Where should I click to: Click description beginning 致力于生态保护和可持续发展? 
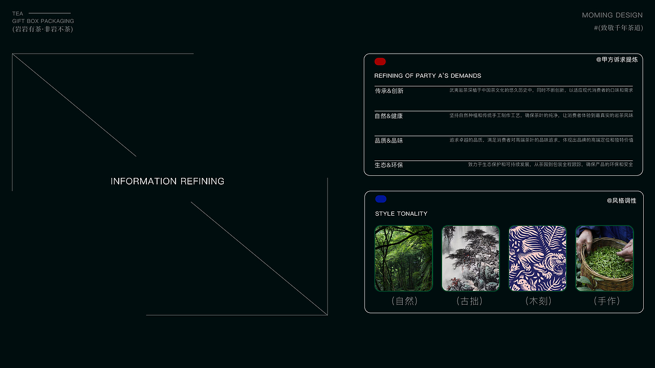point(551,165)
